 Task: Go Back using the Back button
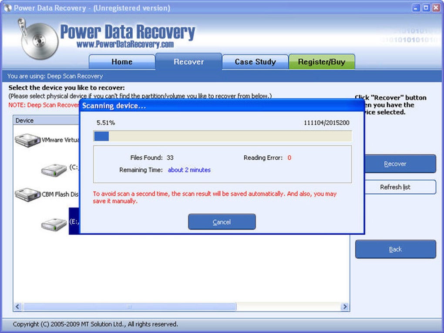coord(396,249)
